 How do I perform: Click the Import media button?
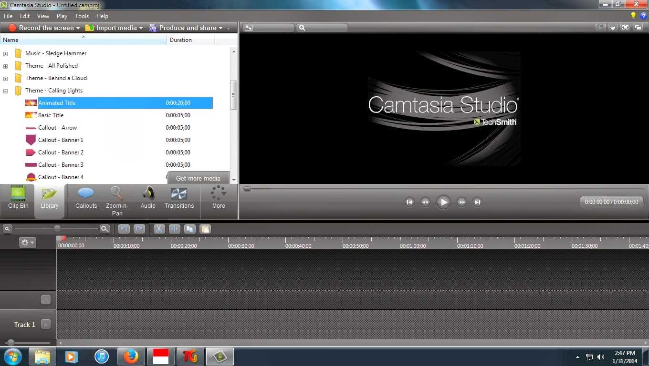(x=111, y=28)
